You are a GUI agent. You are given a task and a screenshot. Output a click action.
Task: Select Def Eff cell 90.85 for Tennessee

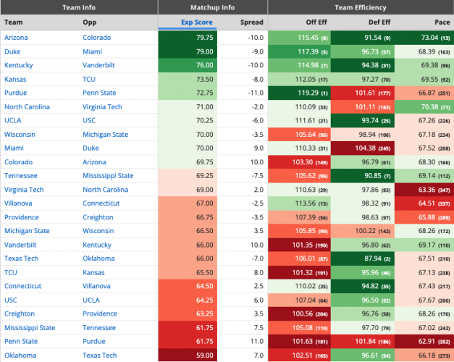tap(363, 176)
